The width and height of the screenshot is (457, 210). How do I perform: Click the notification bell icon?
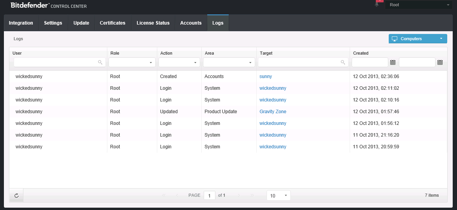click(x=377, y=5)
